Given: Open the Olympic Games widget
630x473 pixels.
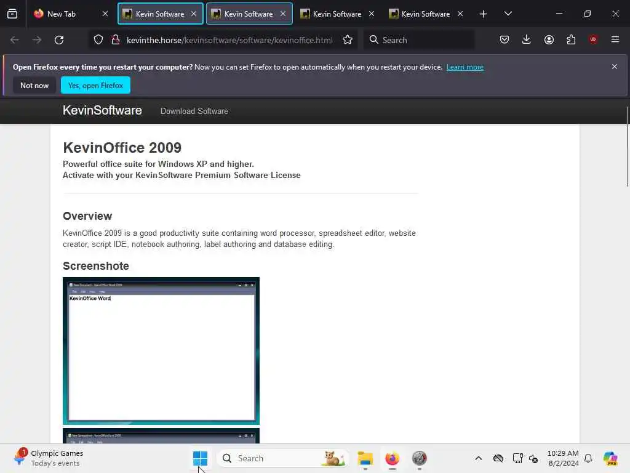Looking at the screenshot, I should click(48, 458).
